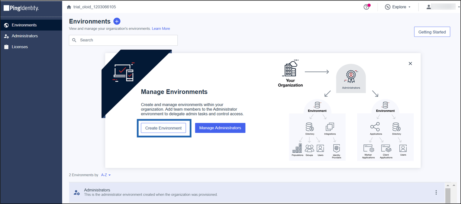Click the globe icon beside Environments
Viewport: 461px width, 204px height.
(6, 25)
